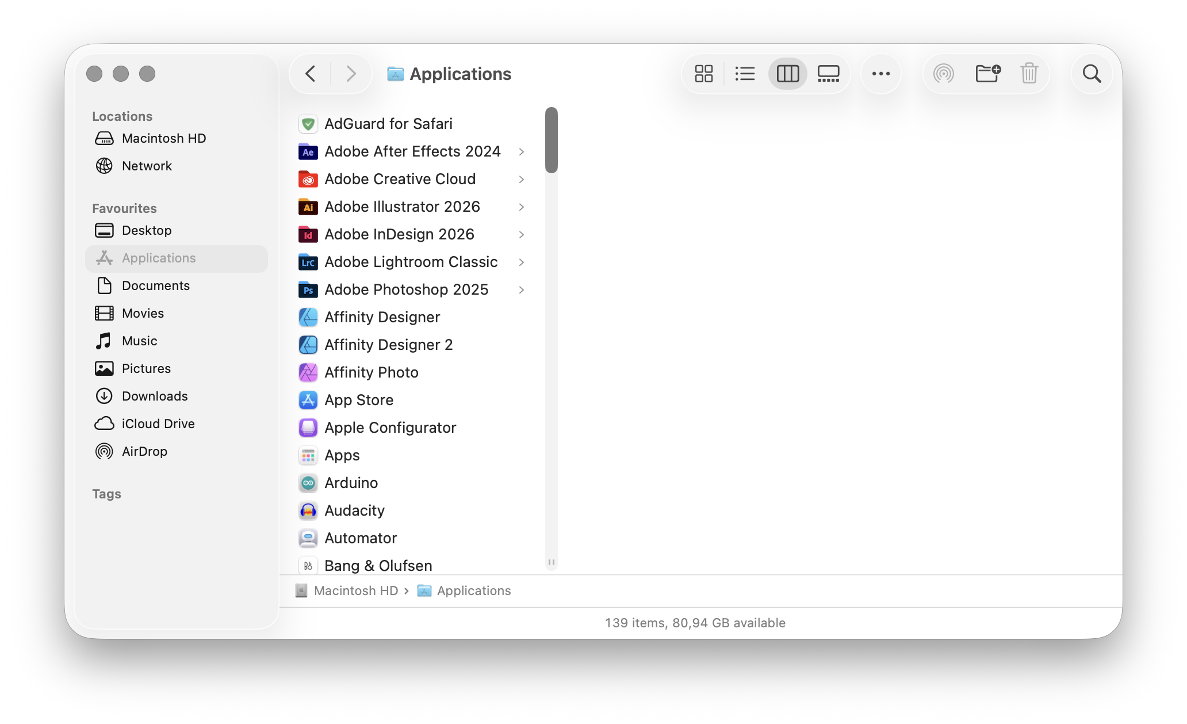Viewport: 1187px width, 724px height.
Task: Click the AirDrop toolbar icon
Action: click(943, 74)
